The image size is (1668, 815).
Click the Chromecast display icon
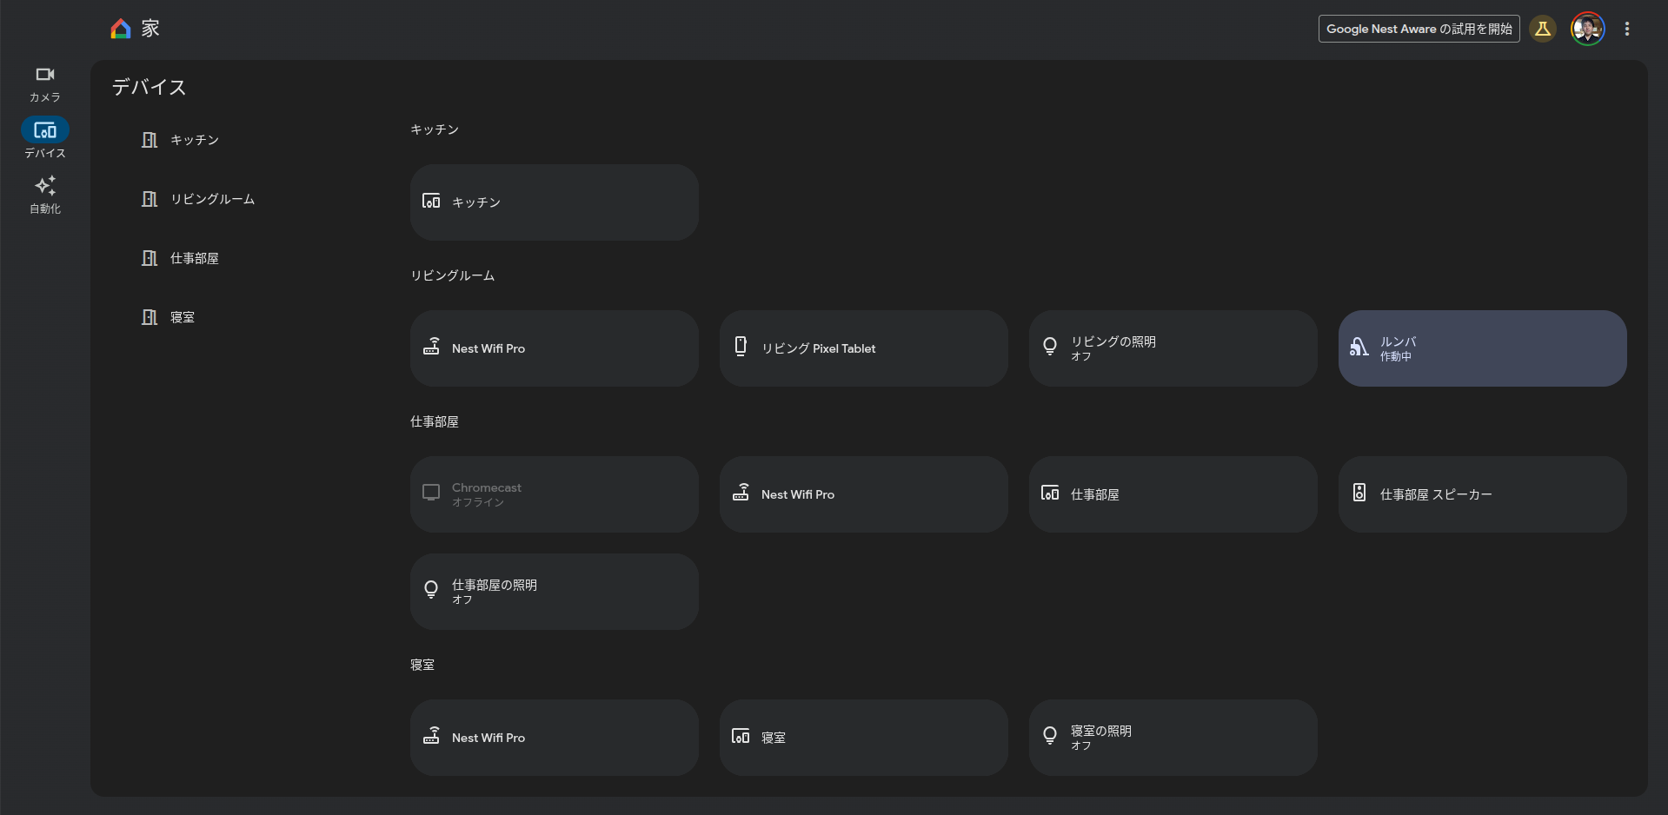click(431, 493)
